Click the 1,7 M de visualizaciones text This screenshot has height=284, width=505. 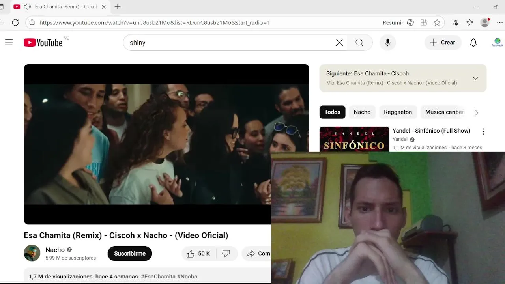[x=60, y=277]
